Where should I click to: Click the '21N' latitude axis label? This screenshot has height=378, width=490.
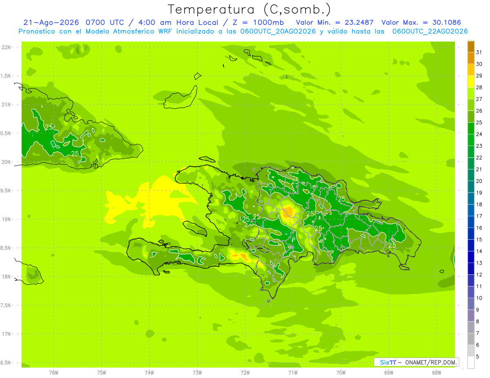point(7,105)
